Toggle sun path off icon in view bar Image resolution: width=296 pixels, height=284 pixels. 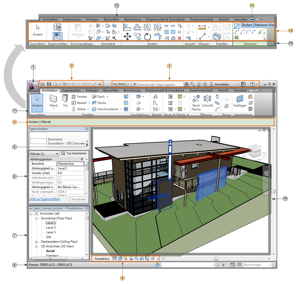point(125,259)
